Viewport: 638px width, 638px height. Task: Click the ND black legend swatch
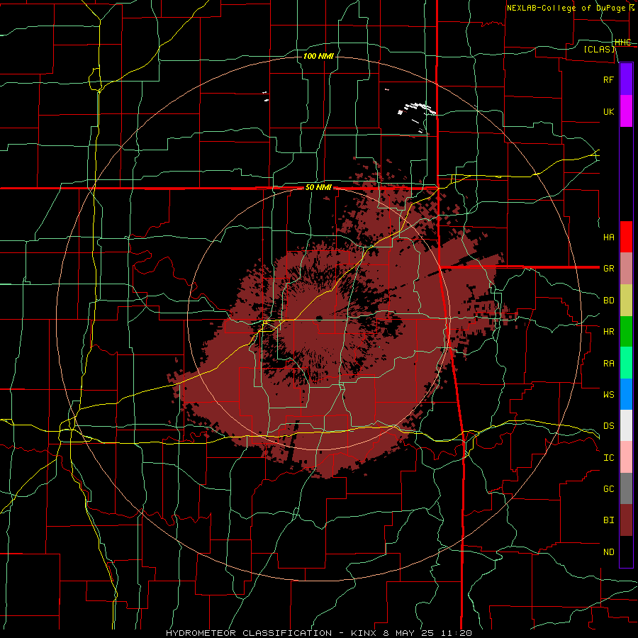click(x=626, y=552)
